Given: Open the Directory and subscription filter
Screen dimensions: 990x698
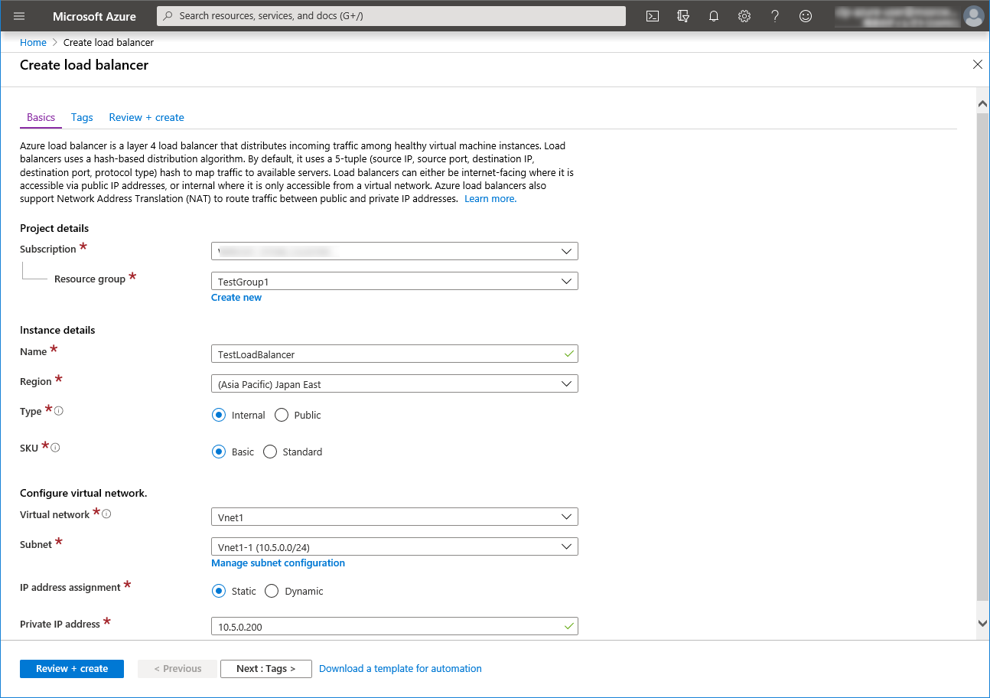Looking at the screenshot, I should pos(683,16).
